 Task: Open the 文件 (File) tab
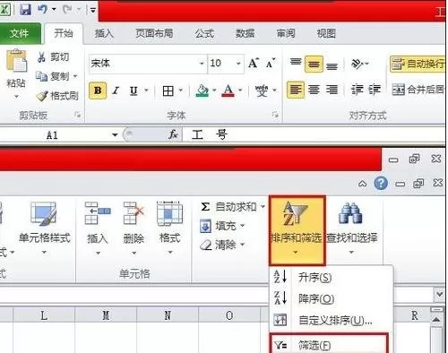click(x=19, y=33)
